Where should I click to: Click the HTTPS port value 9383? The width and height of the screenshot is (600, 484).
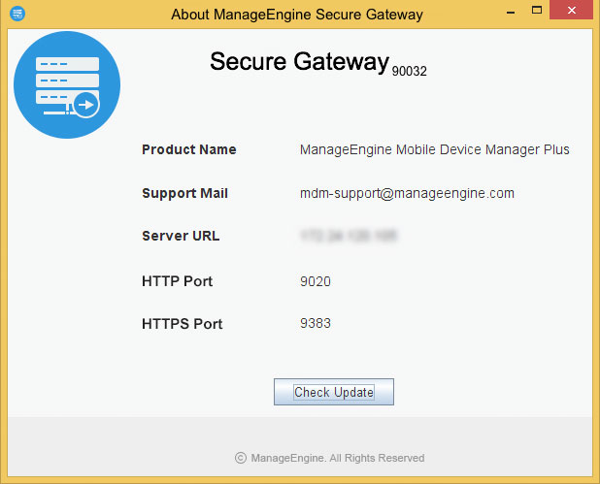click(x=316, y=324)
